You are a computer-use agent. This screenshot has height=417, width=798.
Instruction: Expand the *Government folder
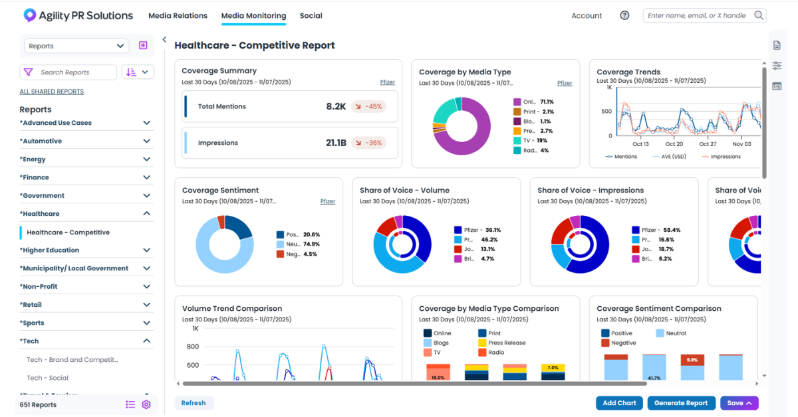86,196
